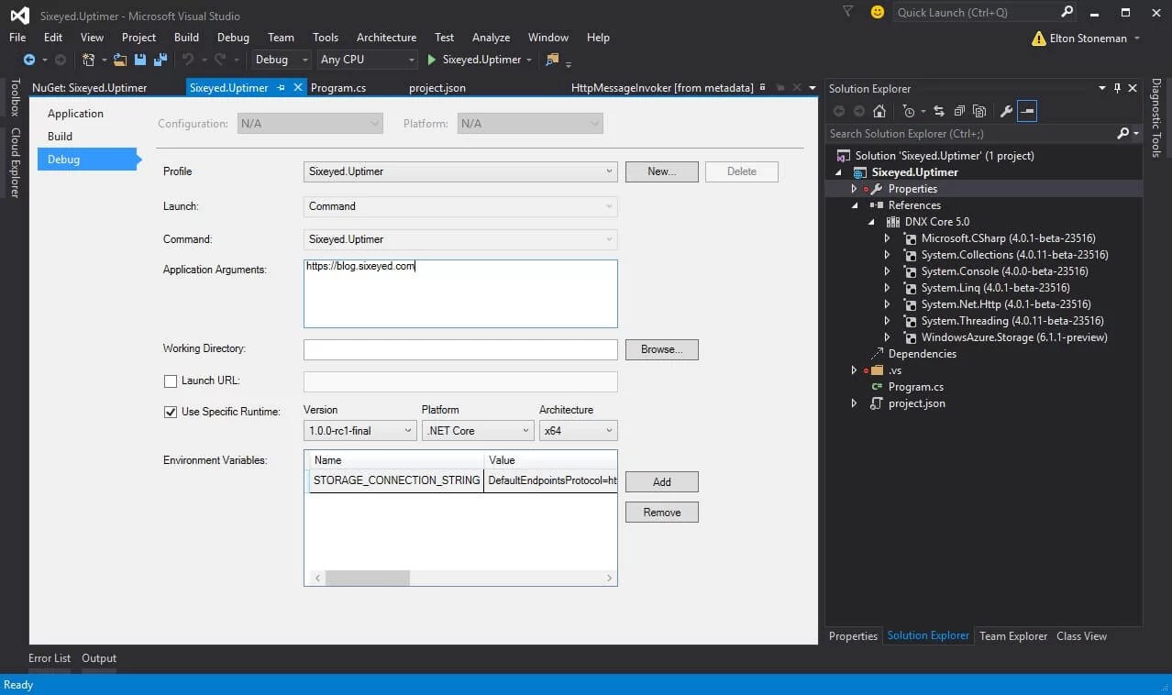1172x695 pixels.
Task: Open the Team Explorer tab
Action: [x=1013, y=636]
